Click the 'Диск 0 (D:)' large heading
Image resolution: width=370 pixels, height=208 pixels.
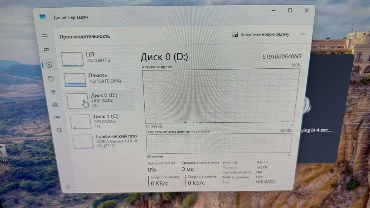164,57
